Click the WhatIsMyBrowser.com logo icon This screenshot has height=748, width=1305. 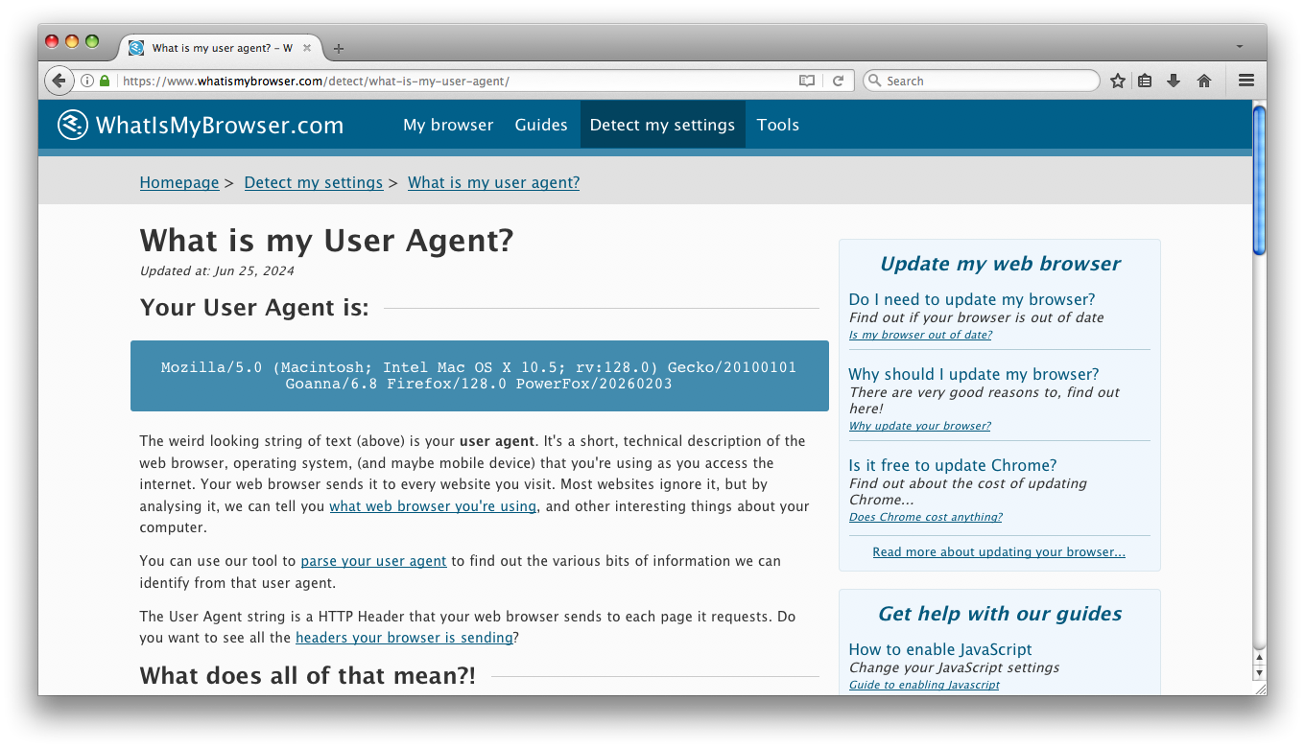[73, 125]
